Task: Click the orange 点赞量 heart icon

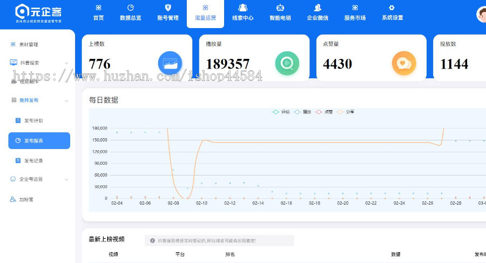Action: (404, 63)
